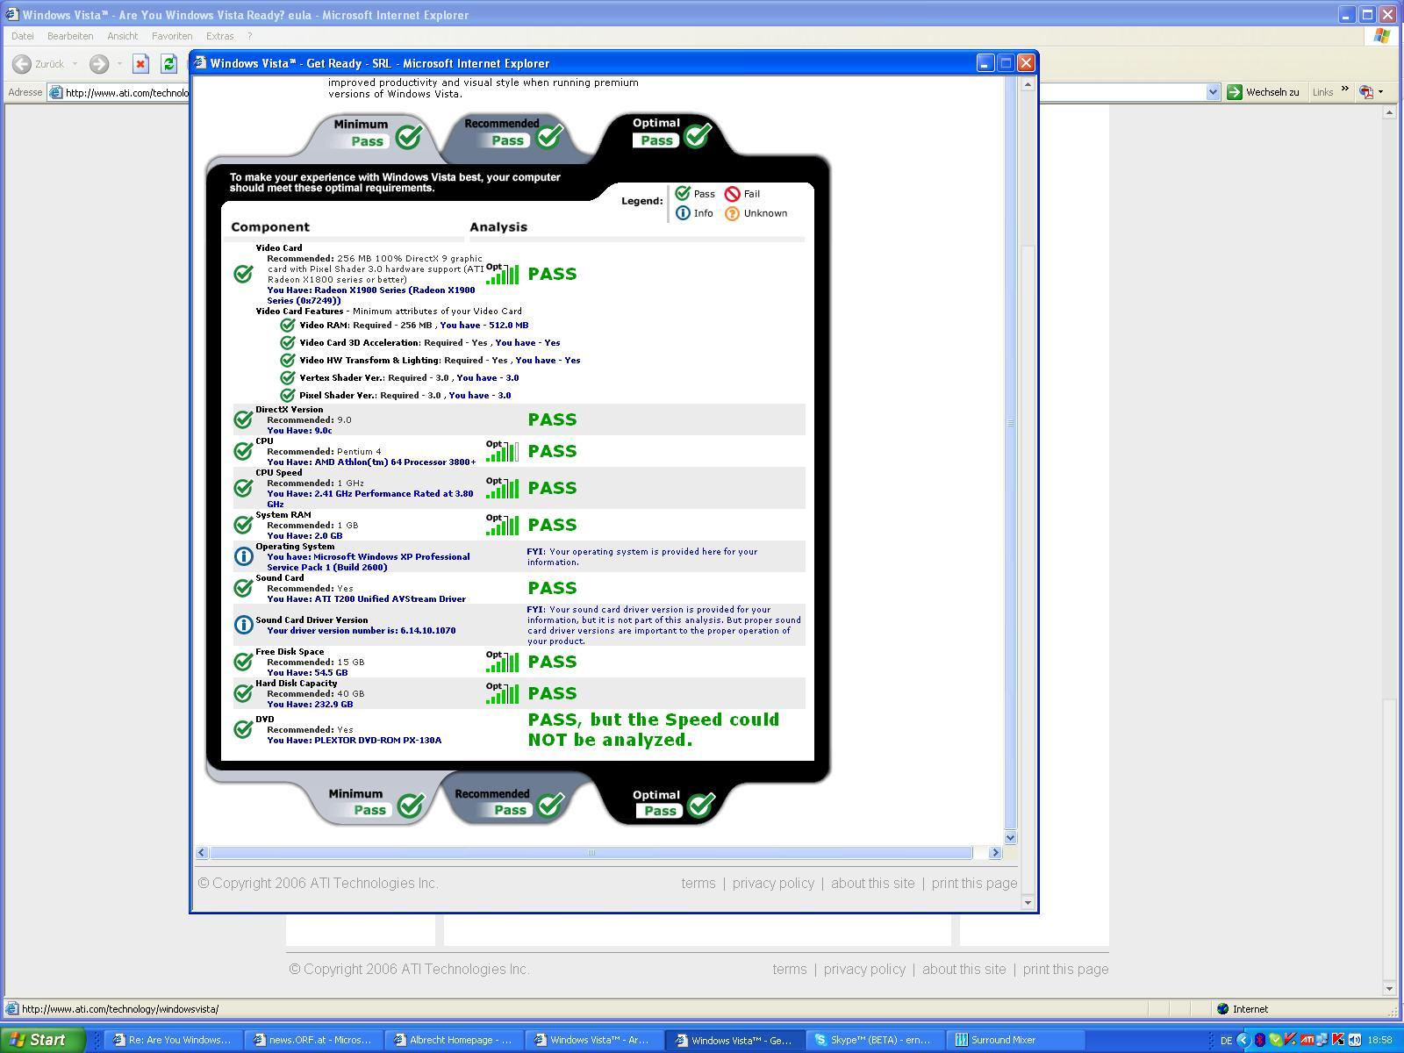1404x1053 pixels.
Task: Click 'You Have: PLEXTOR DVD-ROM PX-130A' text
Action: [x=355, y=740]
